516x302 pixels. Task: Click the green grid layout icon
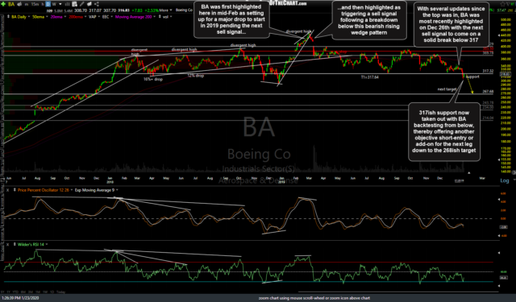(x=513, y=4)
